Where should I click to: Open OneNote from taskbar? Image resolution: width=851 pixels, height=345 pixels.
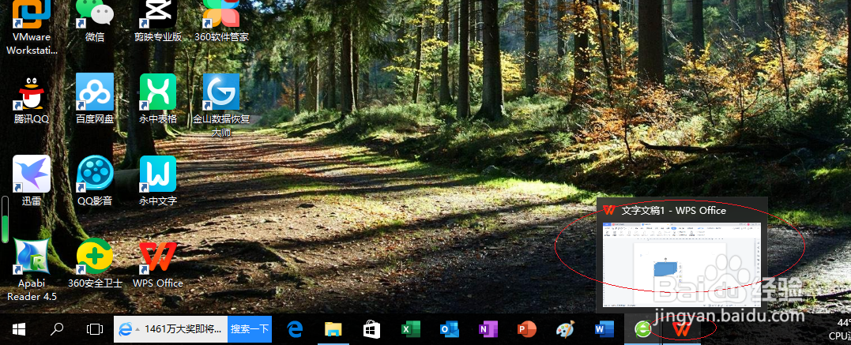[x=488, y=328]
